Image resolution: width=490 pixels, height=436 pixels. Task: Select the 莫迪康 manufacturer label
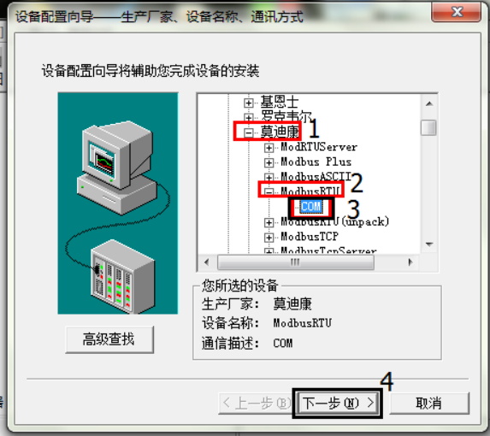(x=280, y=132)
